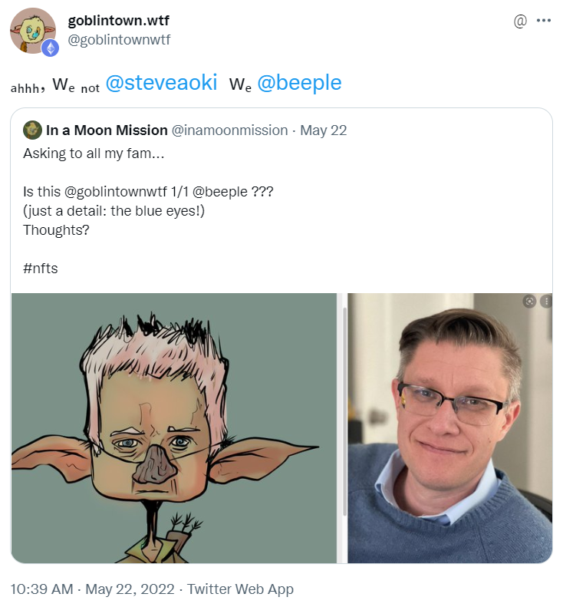Open goblintown.wtf profile avatar
This screenshot has width=563, height=607.
tap(32, 31)
